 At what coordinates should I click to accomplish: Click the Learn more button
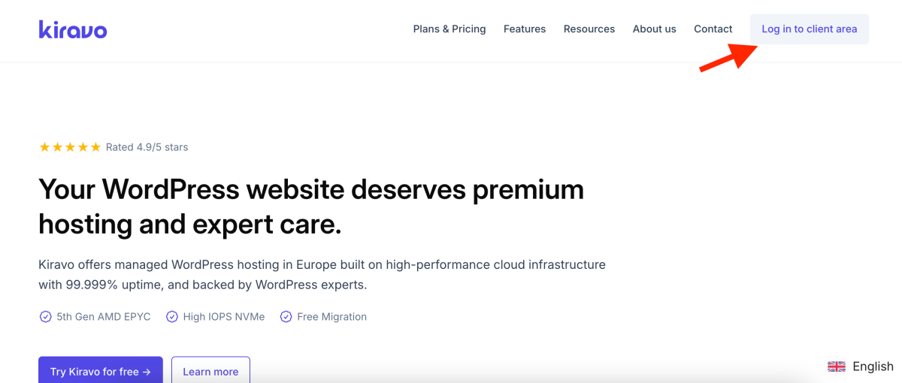click(x=210, y=371)
